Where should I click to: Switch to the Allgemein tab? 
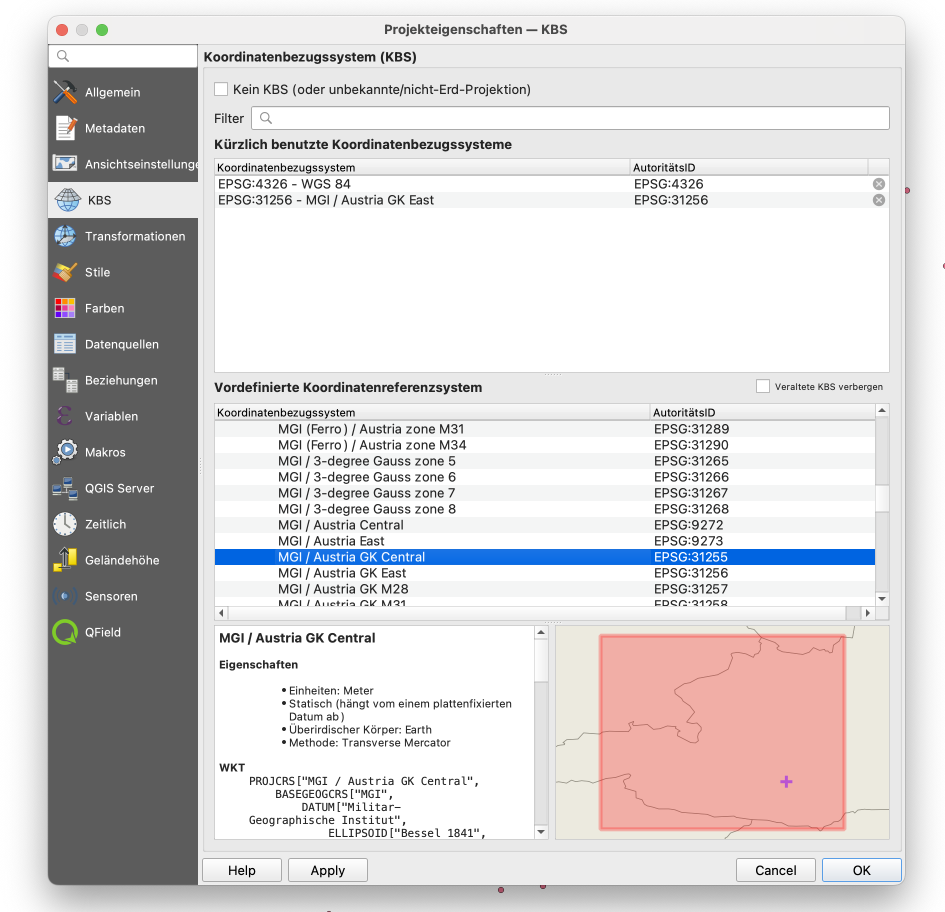[x=123, y=92]
